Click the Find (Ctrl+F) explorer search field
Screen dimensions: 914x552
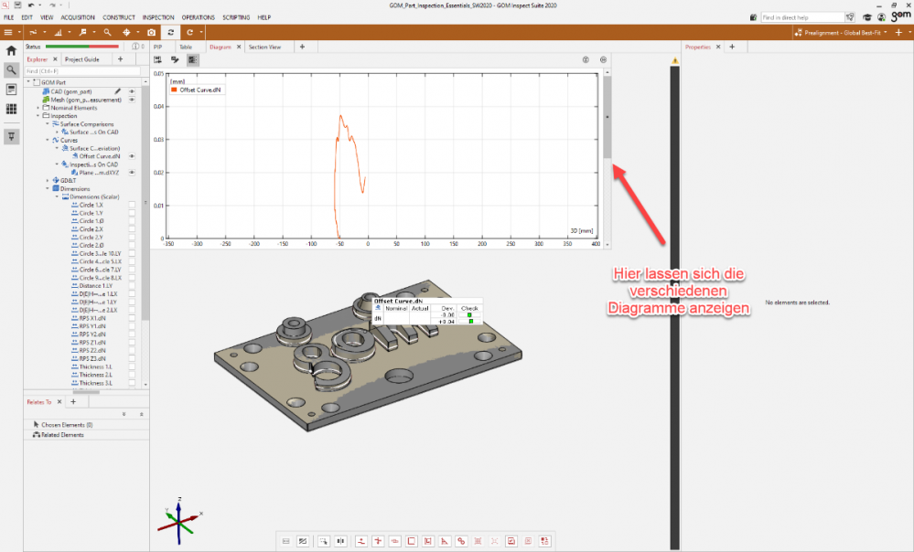[82, 71]
